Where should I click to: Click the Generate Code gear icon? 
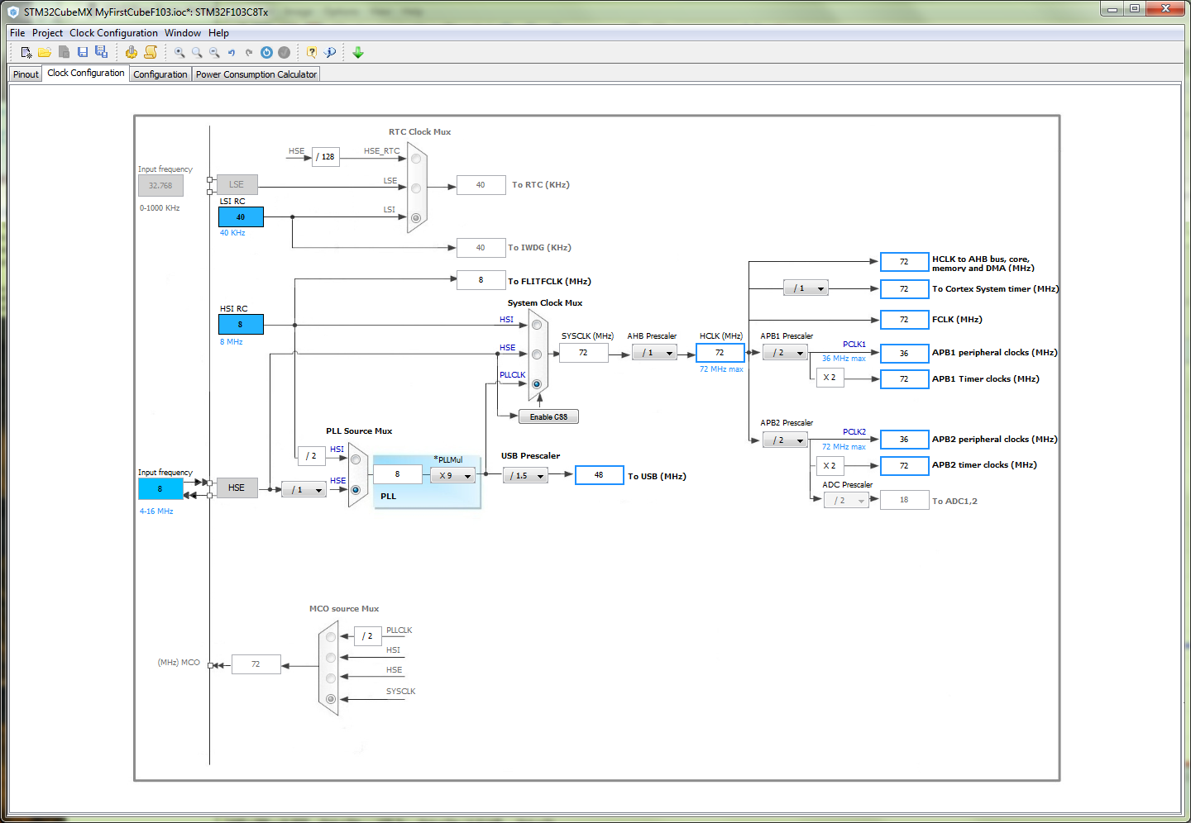click(132, 52)
